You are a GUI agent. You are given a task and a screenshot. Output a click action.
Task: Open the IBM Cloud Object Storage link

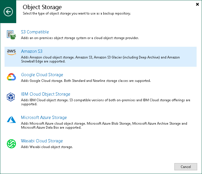46,94
